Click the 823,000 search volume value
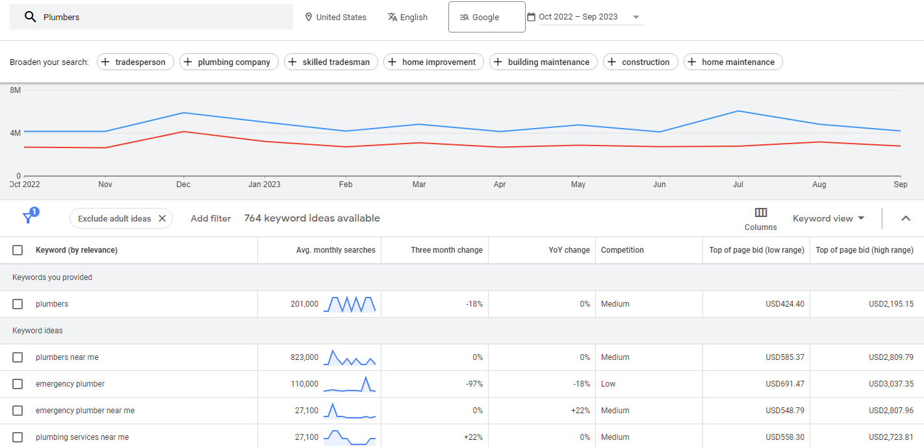The height and width of the screenshot is (447, 924). [x=305, y=357]
